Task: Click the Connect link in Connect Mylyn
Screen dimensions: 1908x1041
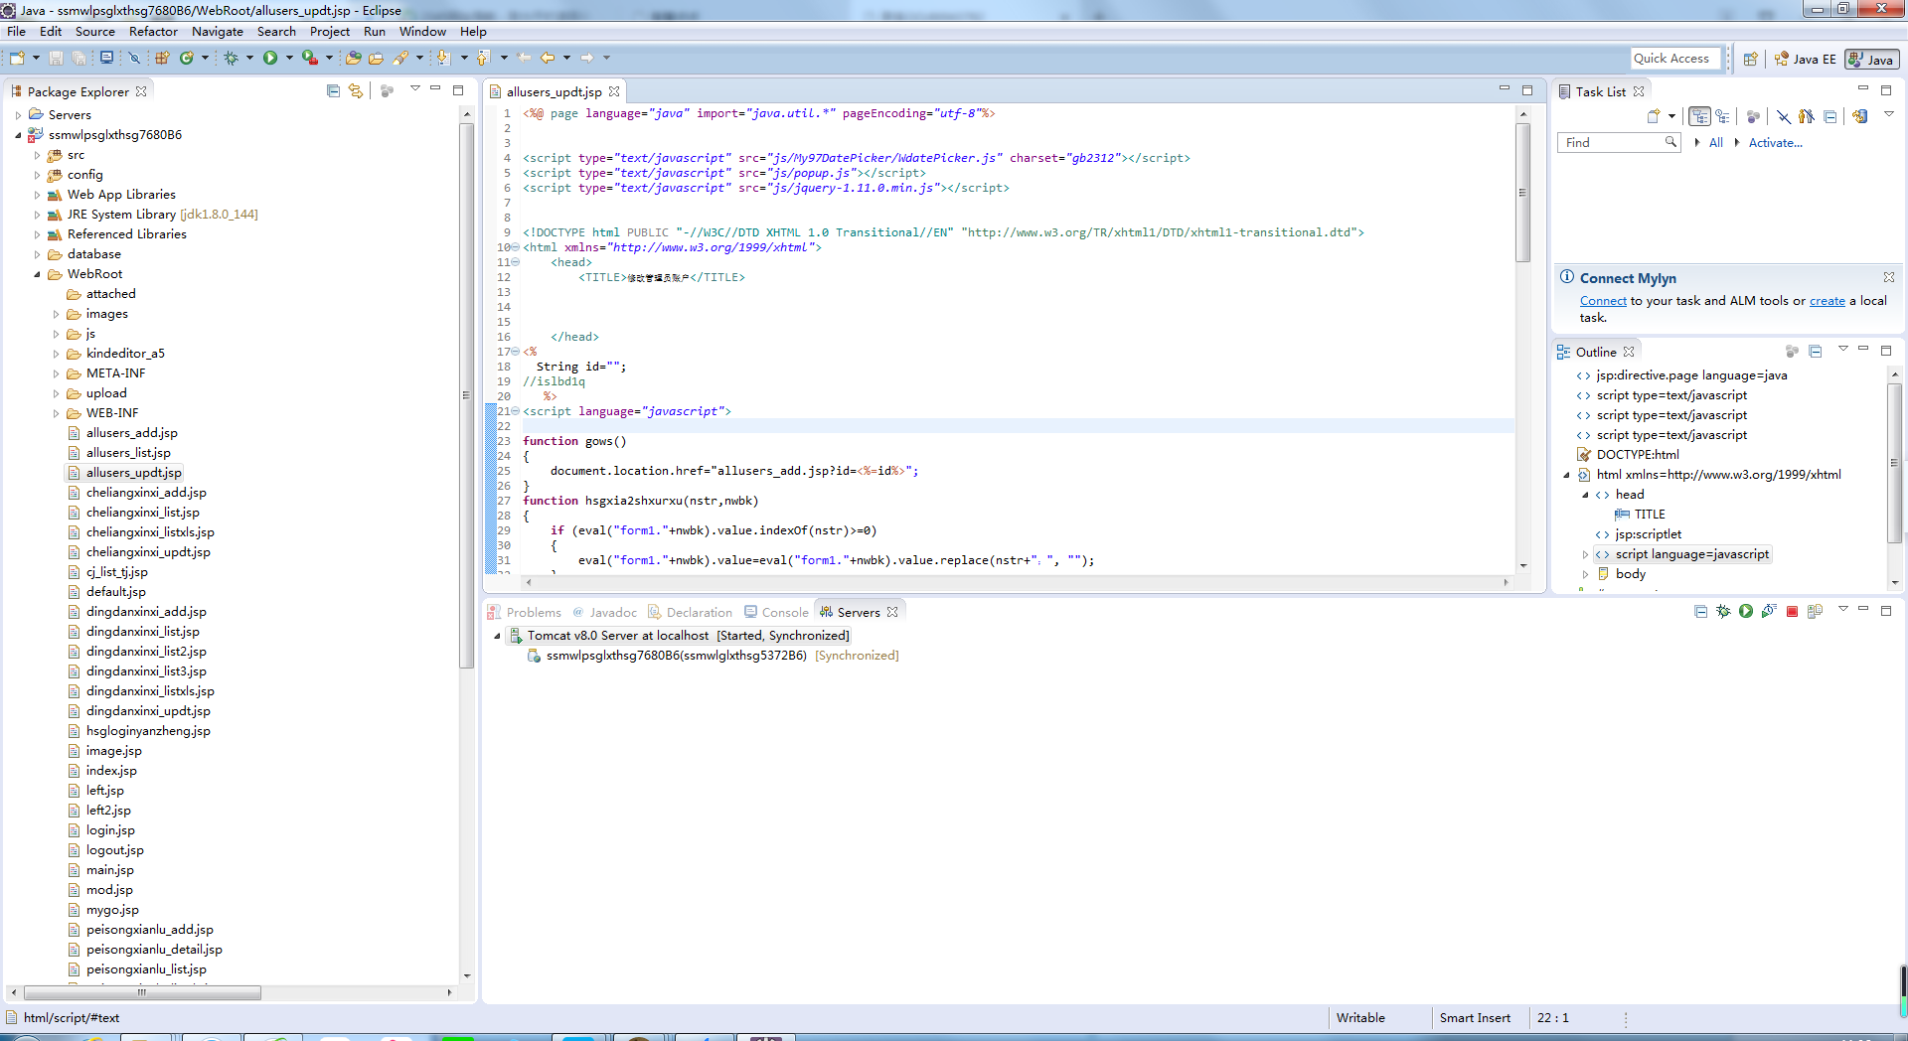Action: pos(1603,301)
